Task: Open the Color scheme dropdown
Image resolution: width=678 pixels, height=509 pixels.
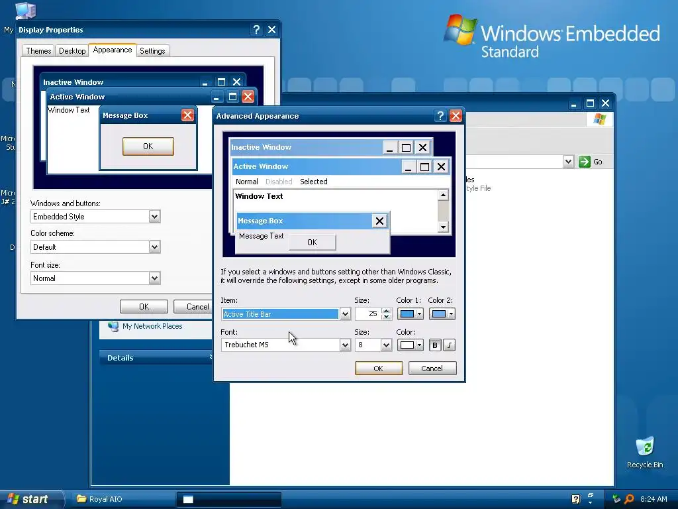Action: pyautogui.click(x=154, y=247)
